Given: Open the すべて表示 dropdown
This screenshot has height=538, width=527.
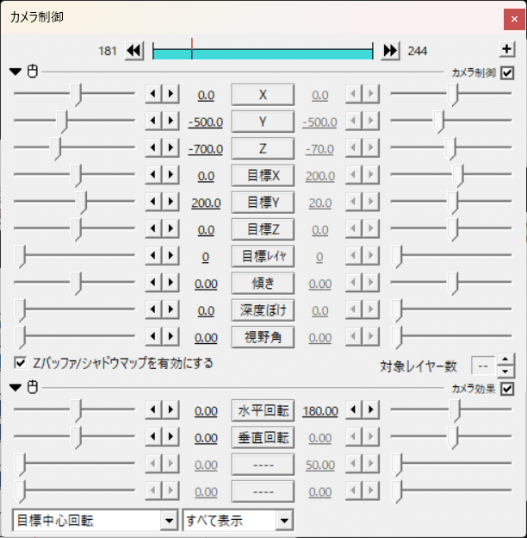Looking at the screenshot, I should click(x=238, y=521).
